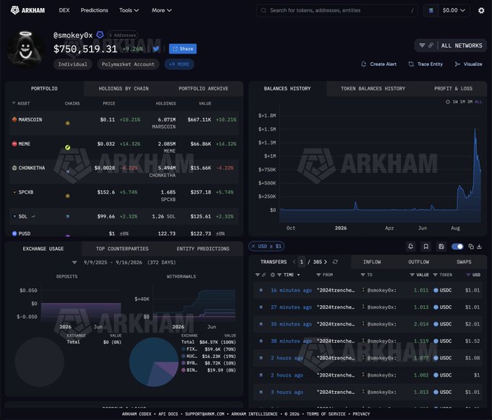492x420 pixels.
Task: Click the clock icon beside the TIME column
Action: tap(273, 275)
